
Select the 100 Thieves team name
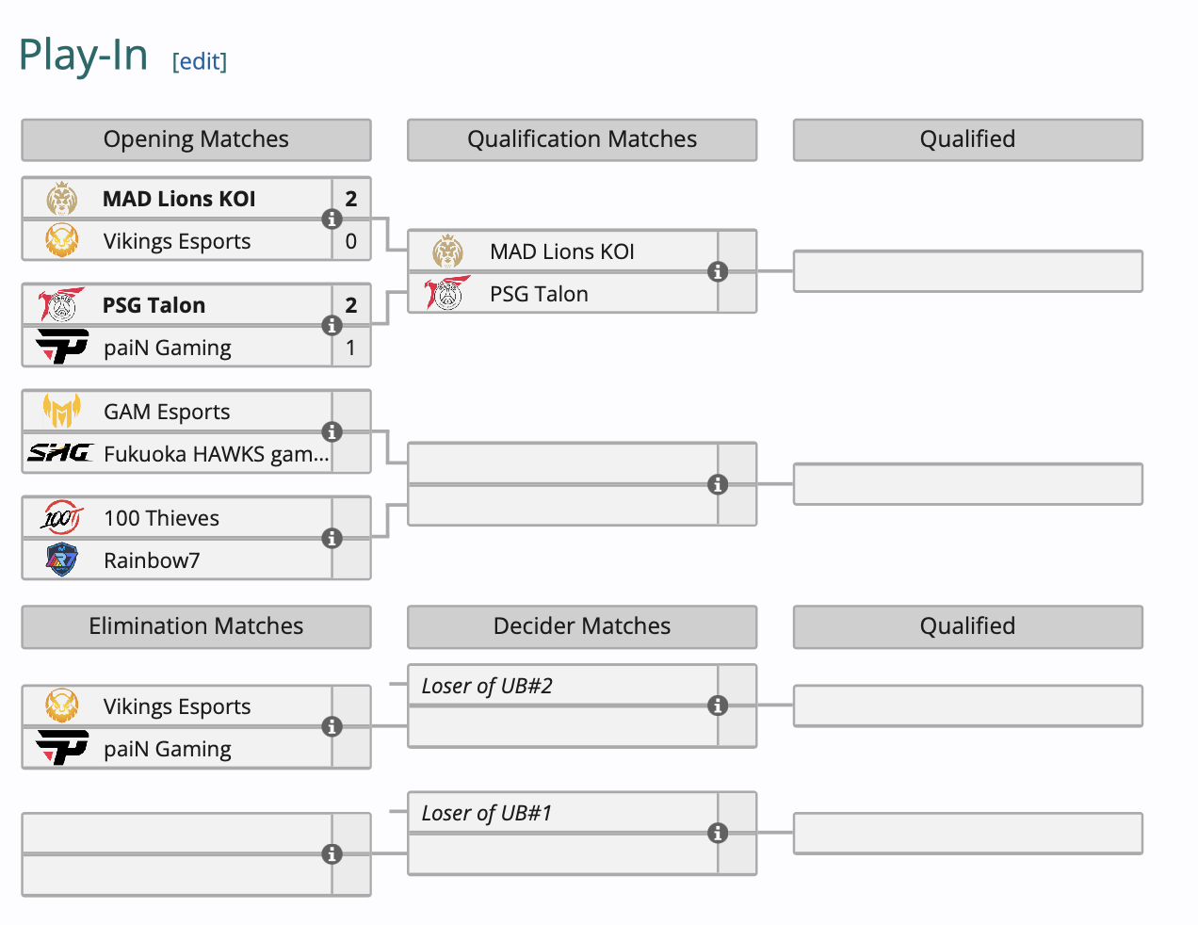click(161, 518)
